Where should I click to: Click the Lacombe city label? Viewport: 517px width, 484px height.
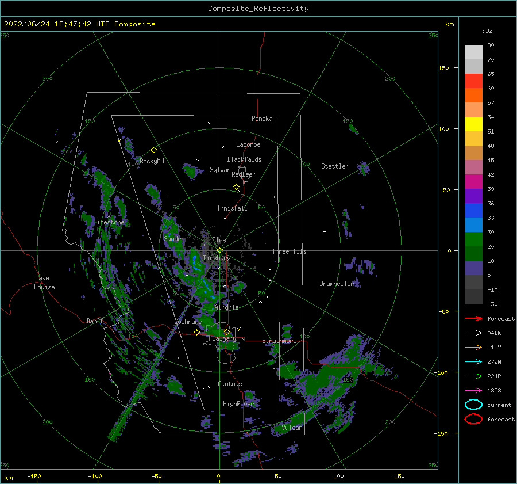(x=248, y=144)
